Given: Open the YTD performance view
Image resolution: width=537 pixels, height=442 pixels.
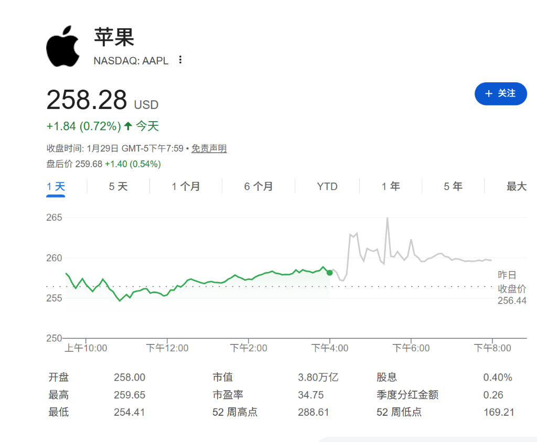Looking at the screenshot, I should [326, 186].
